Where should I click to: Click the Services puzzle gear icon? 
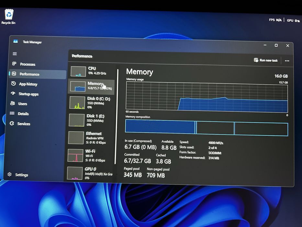coord(12,123)
